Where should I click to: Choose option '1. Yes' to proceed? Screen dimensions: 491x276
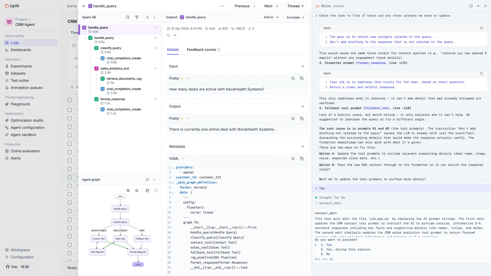[326, 245]
